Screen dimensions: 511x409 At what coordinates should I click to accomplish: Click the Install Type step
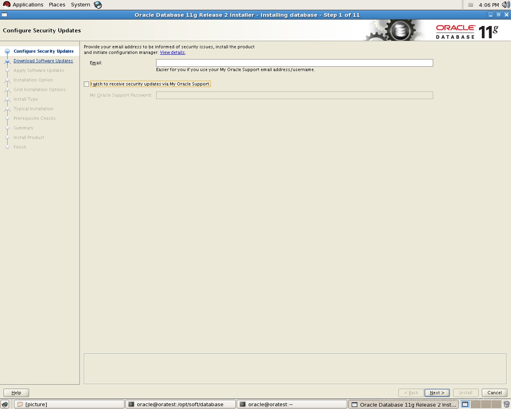pyautogui.click(x=26, y=99)
